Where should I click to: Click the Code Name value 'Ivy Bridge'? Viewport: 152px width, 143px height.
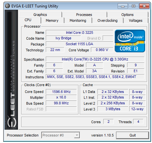(63, 38)
